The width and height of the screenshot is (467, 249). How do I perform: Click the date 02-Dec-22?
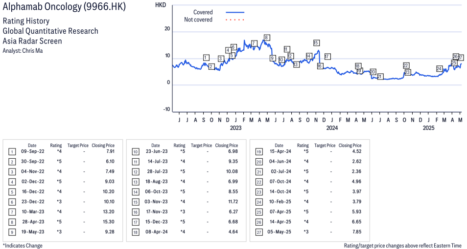(33, 182)
